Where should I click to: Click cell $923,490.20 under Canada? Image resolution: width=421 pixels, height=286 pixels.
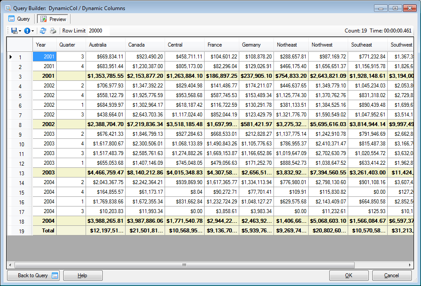[145, 57]
